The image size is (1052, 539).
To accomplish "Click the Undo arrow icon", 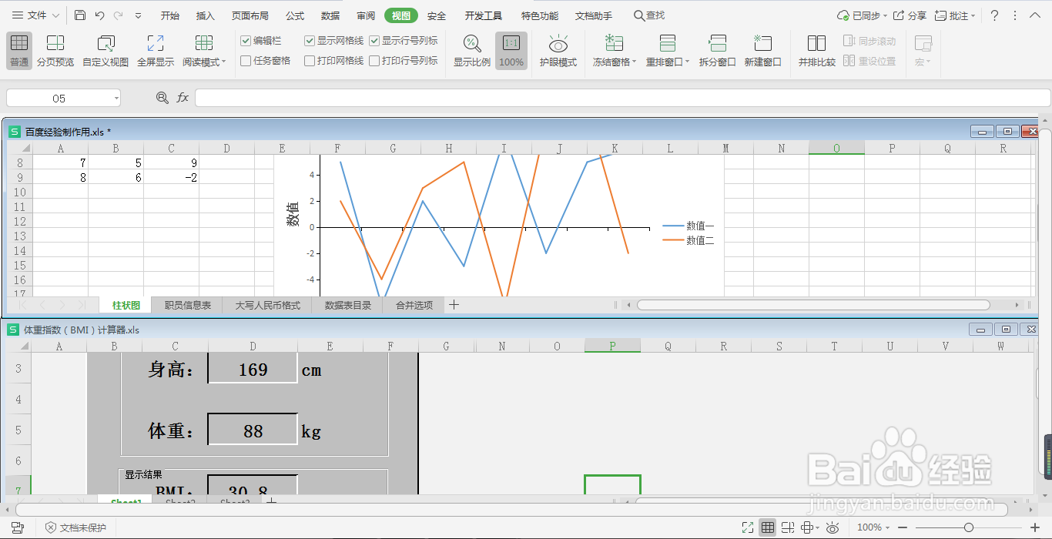I will [x=99, y=15].
